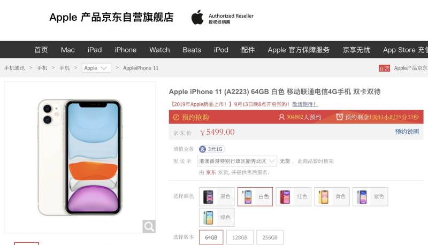Click the red 自营 badge icon
Screen dimensions: 428x245
(x=384, y=68)
